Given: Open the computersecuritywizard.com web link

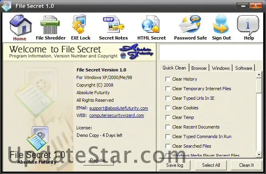Looking at the screenshot, I should [117, 115].
